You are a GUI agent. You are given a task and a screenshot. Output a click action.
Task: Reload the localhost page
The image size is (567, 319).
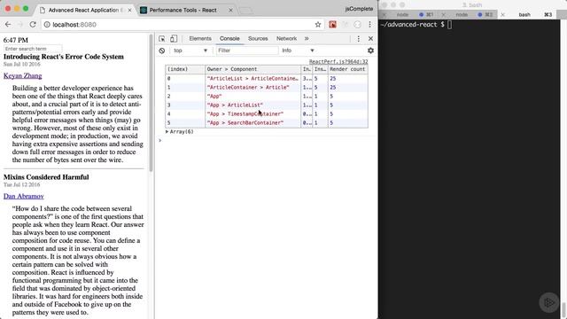coord(33,24)
